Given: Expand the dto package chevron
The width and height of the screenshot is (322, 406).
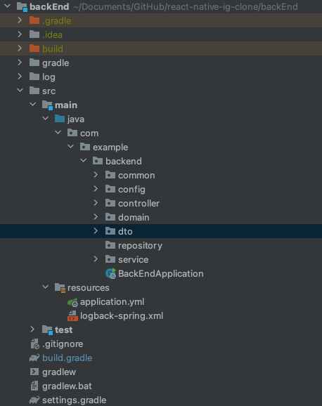Looking at the screenshot, I should [x=96, y=230].
